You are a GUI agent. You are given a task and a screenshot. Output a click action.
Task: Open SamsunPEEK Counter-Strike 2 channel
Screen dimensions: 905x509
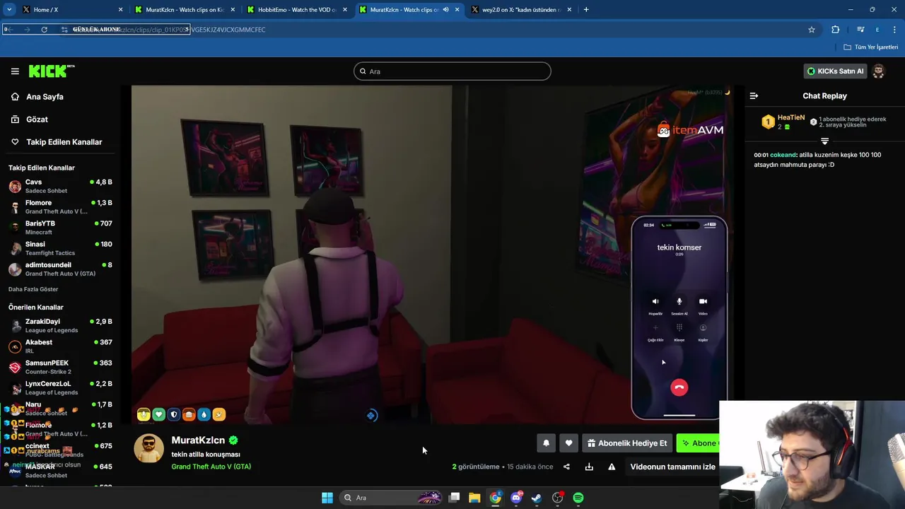coord(60,367)
